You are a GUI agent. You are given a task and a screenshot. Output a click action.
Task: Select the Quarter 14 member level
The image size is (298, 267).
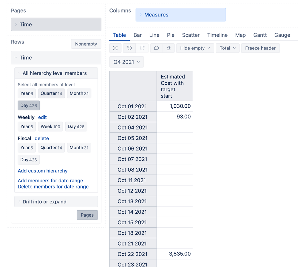tap(51, 93)
